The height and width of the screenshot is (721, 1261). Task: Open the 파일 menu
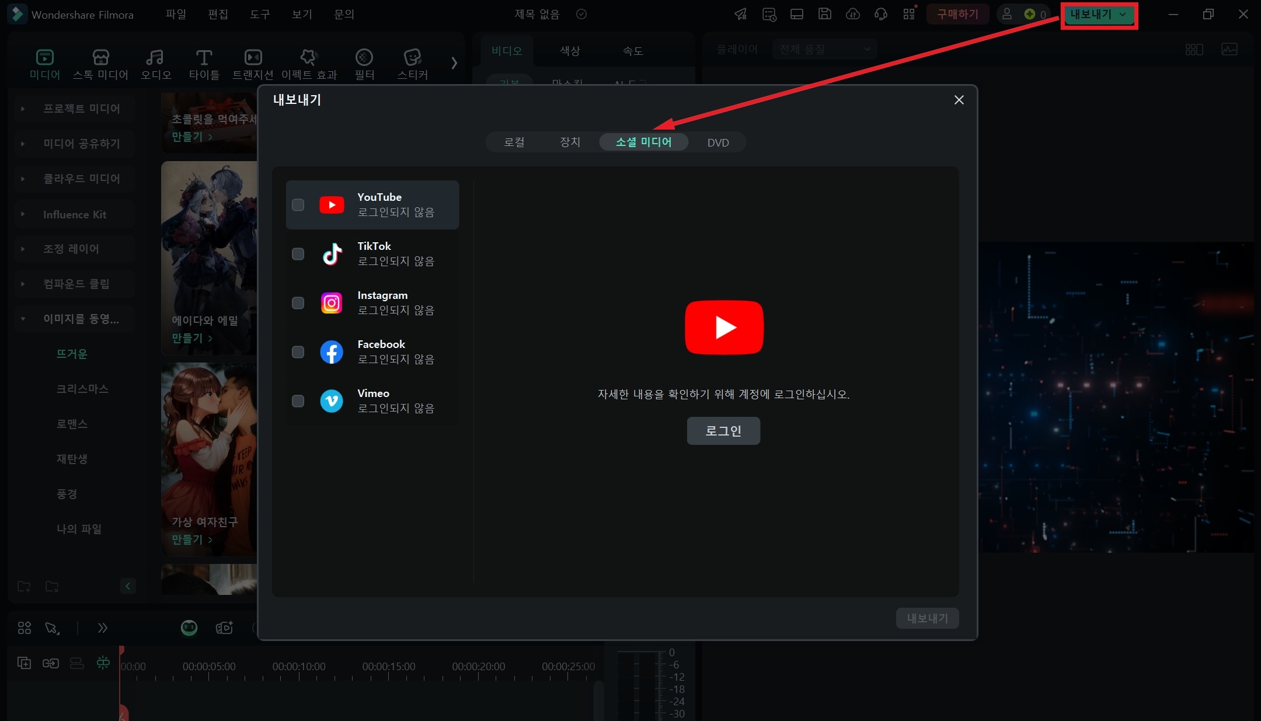click(x=176, y=14)
